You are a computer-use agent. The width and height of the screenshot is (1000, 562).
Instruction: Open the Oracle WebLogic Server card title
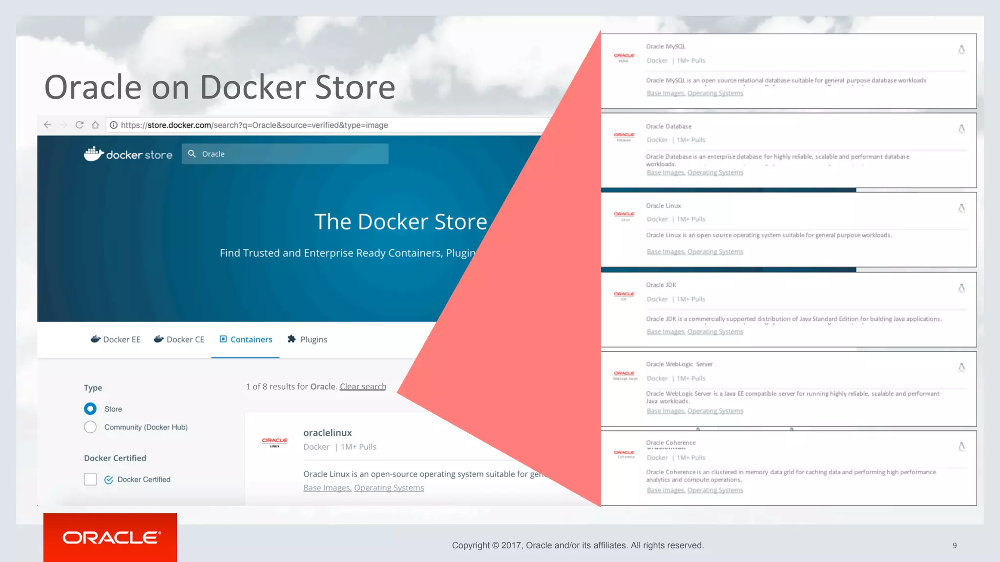coord(679,364)
